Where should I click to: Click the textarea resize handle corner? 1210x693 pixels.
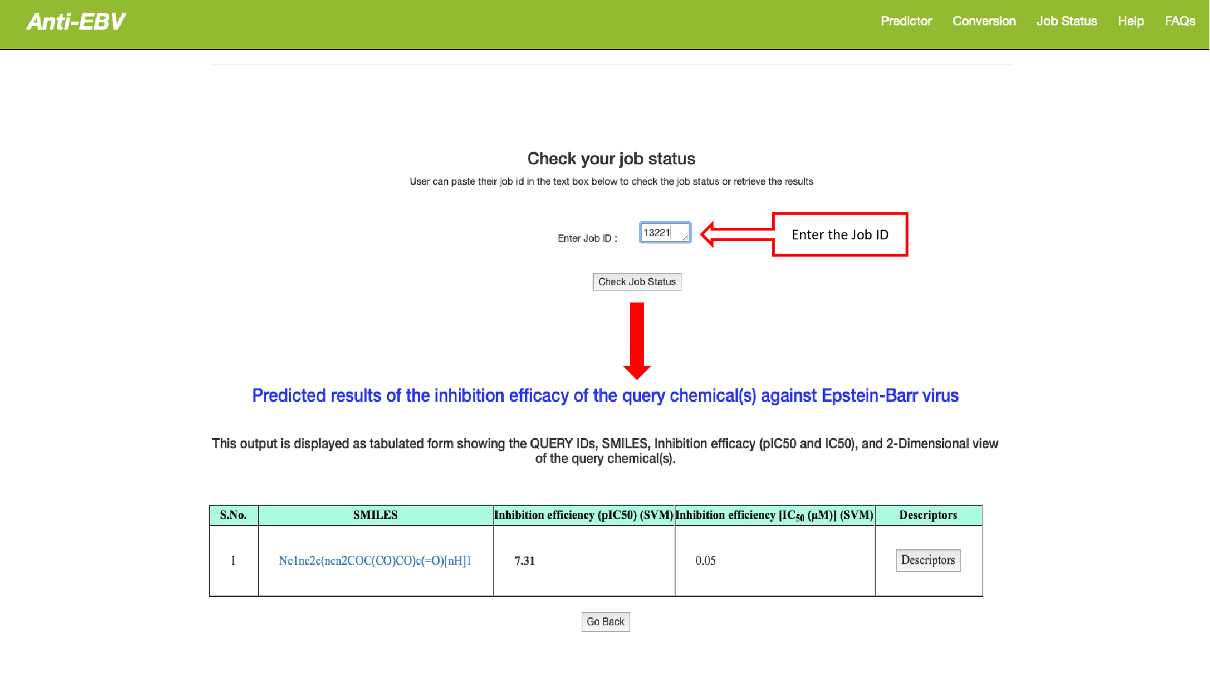click(x=686, y=238)
